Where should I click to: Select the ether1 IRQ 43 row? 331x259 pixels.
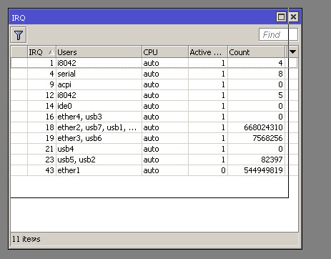click(x=154, y=170)
